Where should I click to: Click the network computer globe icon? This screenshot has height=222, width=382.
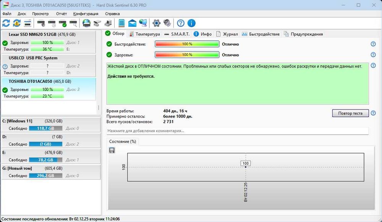coord(143,23)
